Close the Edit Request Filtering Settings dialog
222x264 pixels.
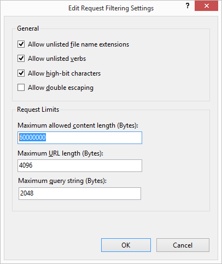[206, 6]
